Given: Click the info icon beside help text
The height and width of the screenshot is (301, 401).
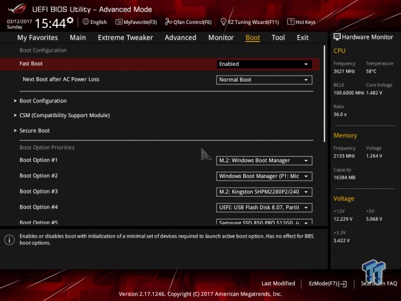Looking at the screenshot, I should click(x=10, y=240).
